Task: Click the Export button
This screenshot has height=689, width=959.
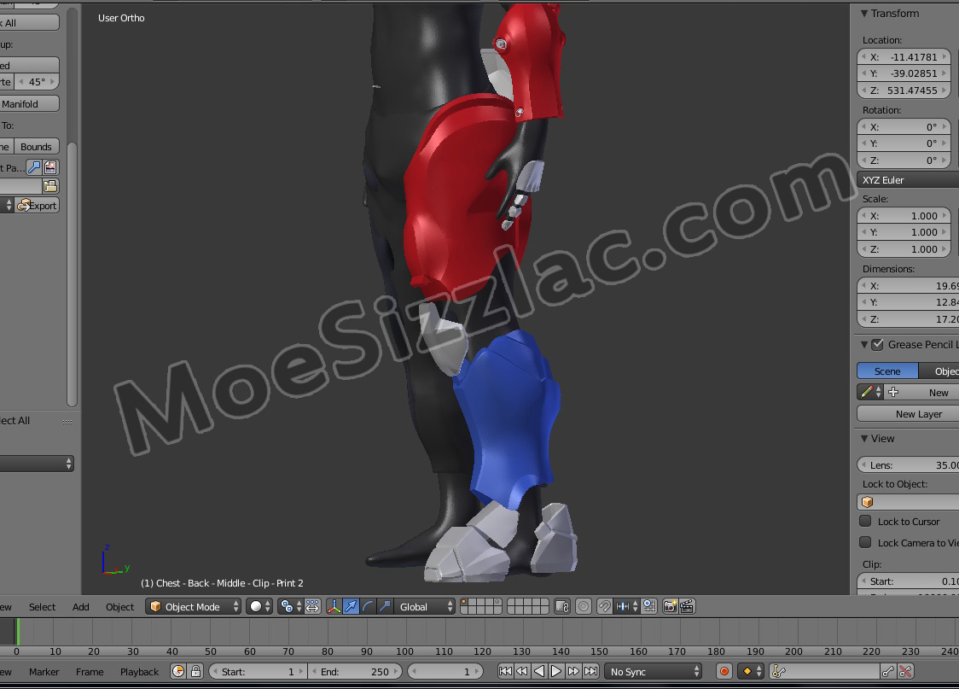Action: coord(37,205)
